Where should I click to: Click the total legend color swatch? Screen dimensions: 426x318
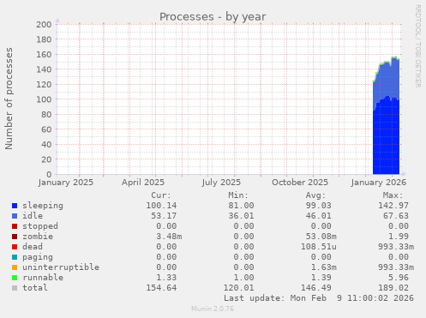coord(15,288)
